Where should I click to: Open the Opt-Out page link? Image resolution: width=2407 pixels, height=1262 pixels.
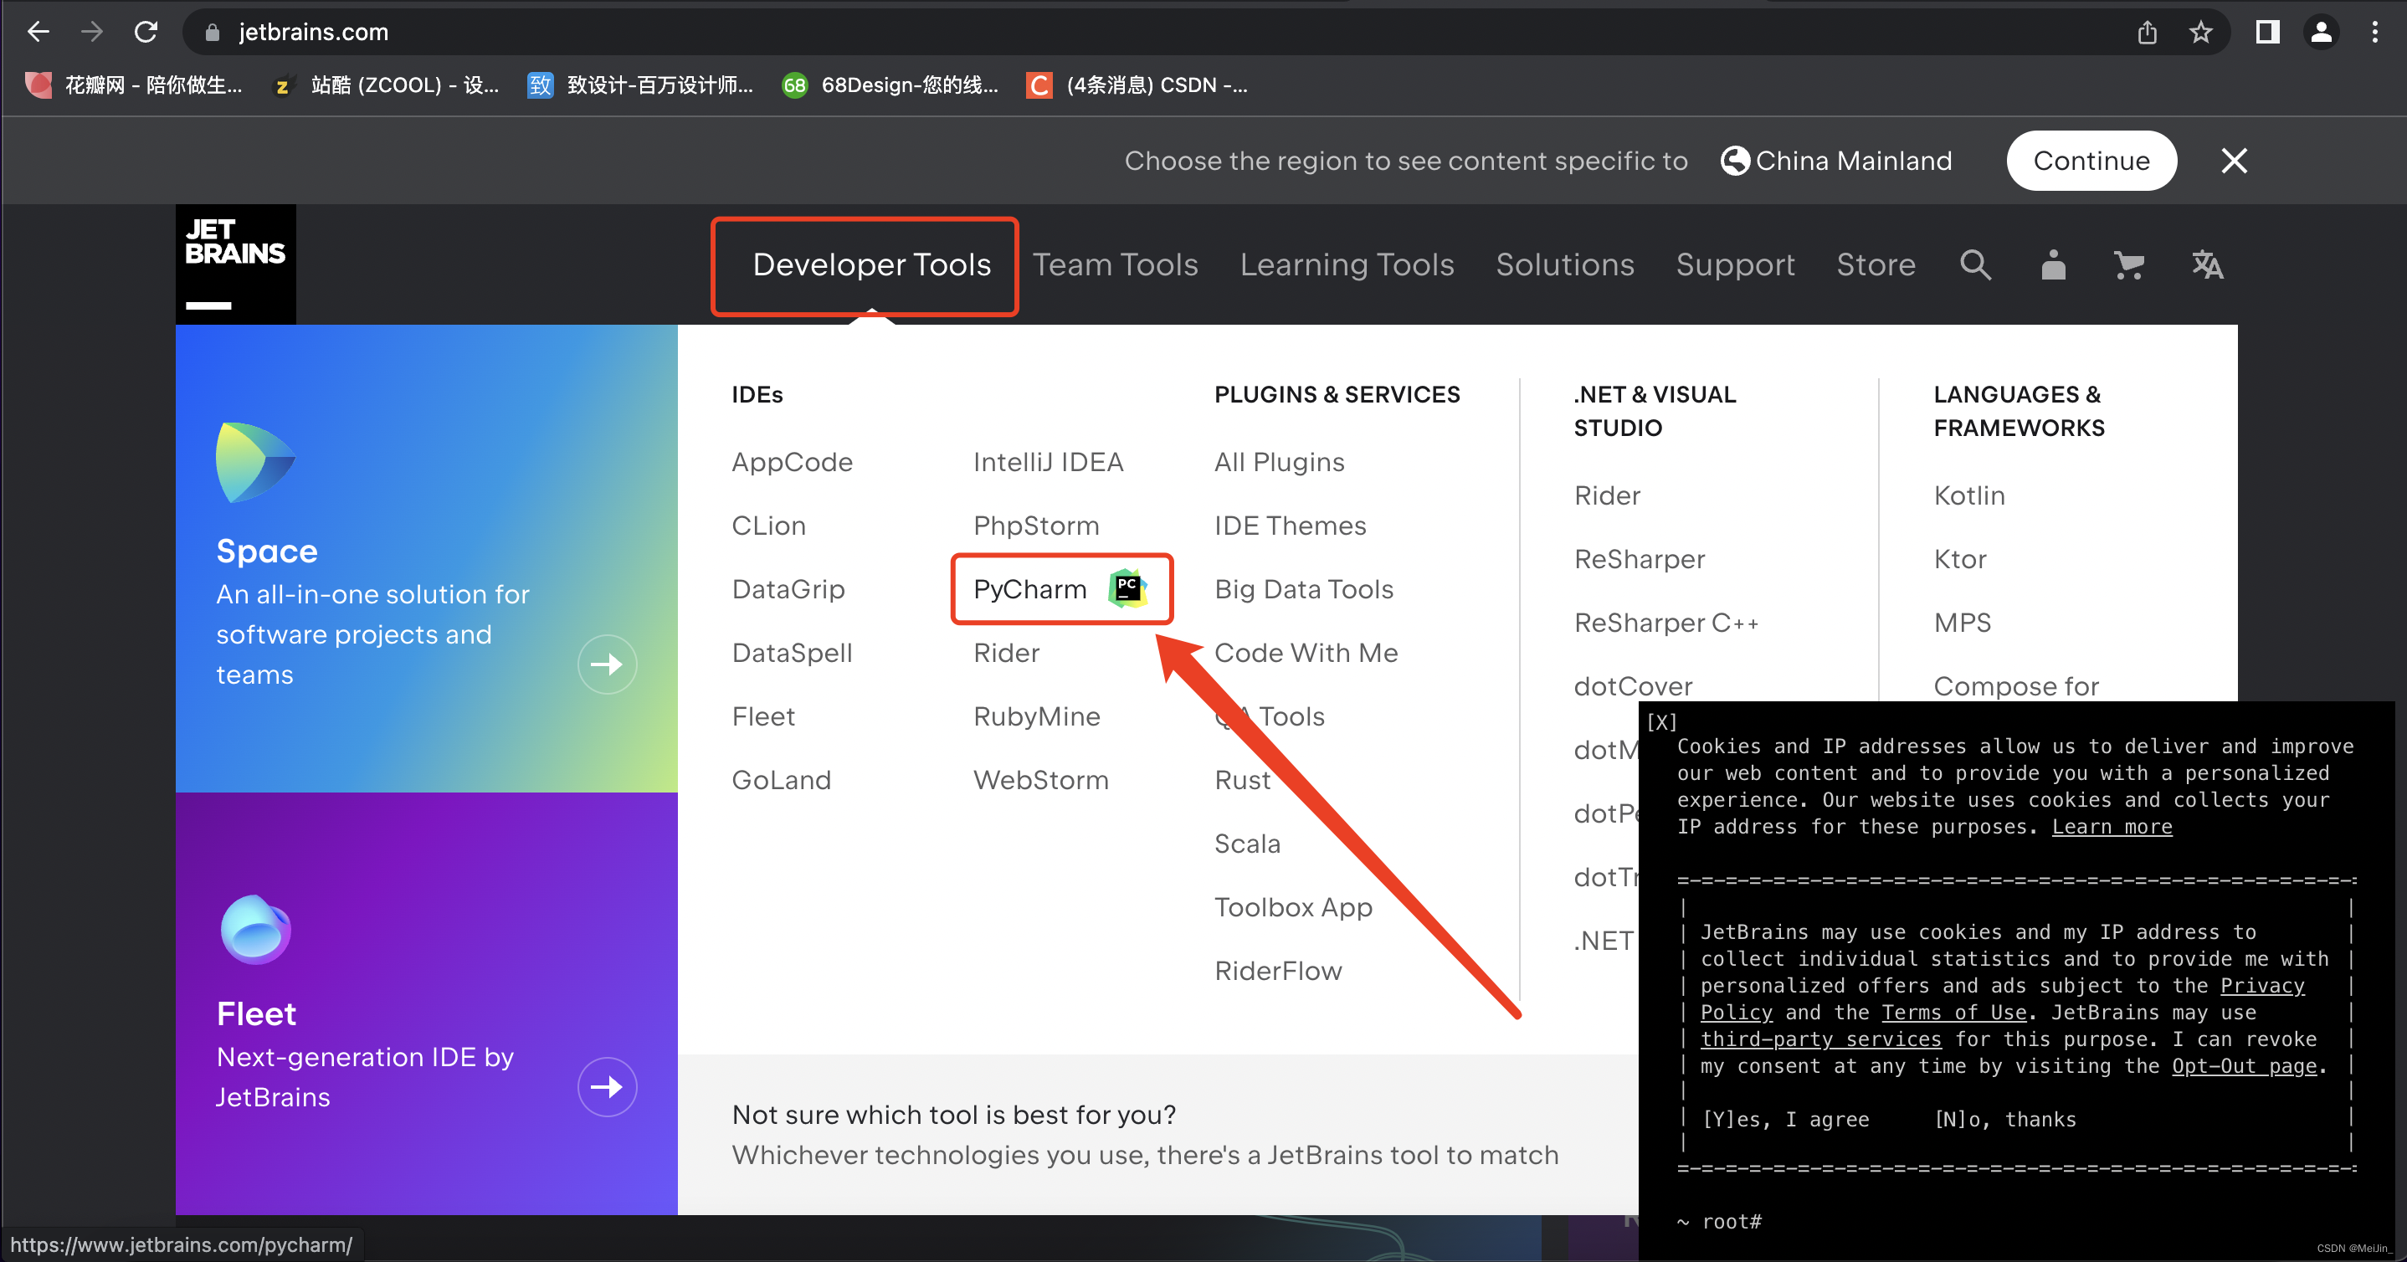click(2245, 1066)
